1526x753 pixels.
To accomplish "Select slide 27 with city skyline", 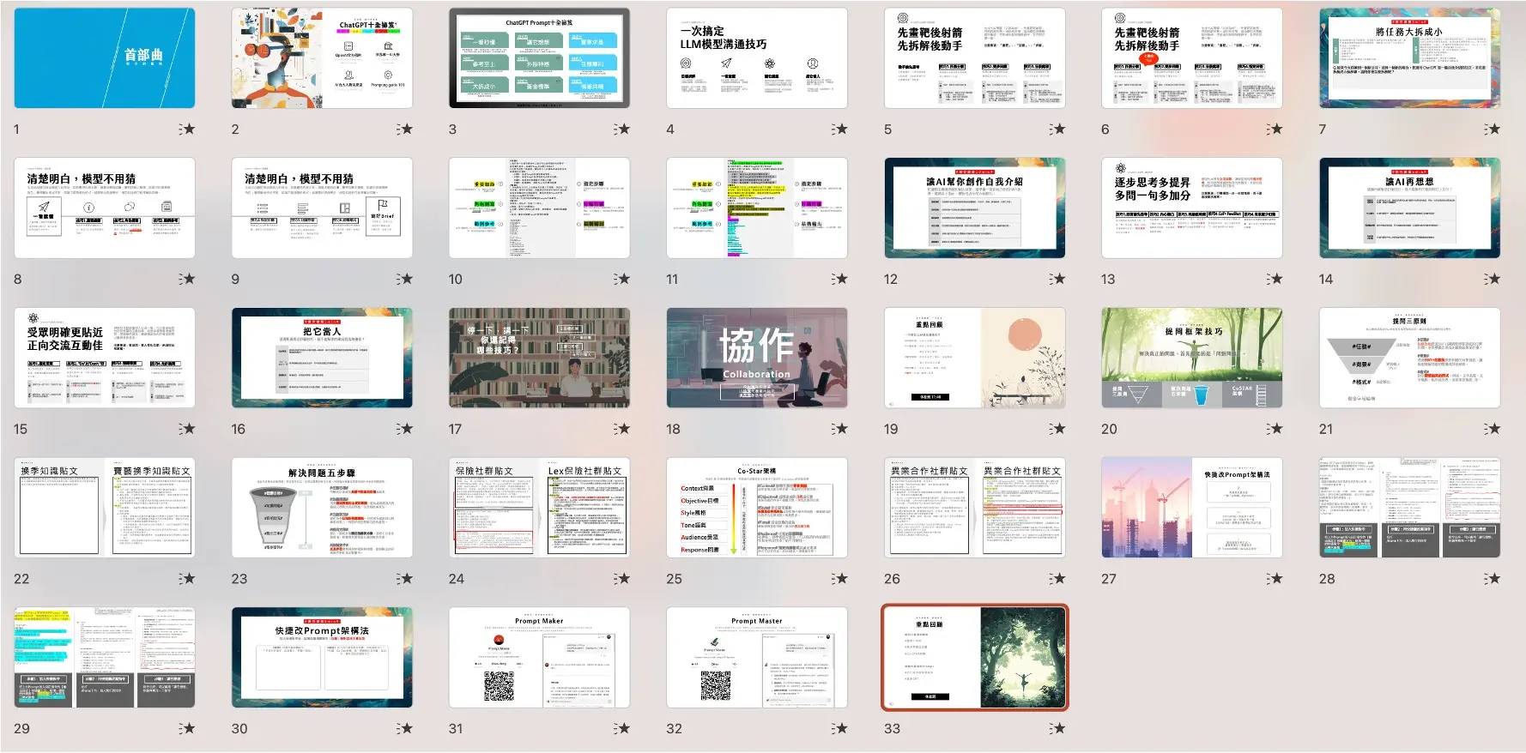I will (x=1192, y=508).
